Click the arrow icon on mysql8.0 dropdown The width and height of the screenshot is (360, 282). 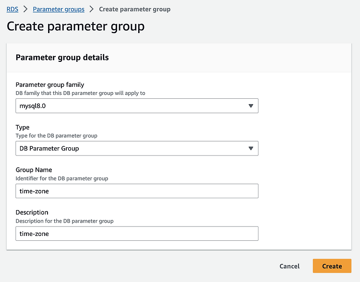(251, 106)
